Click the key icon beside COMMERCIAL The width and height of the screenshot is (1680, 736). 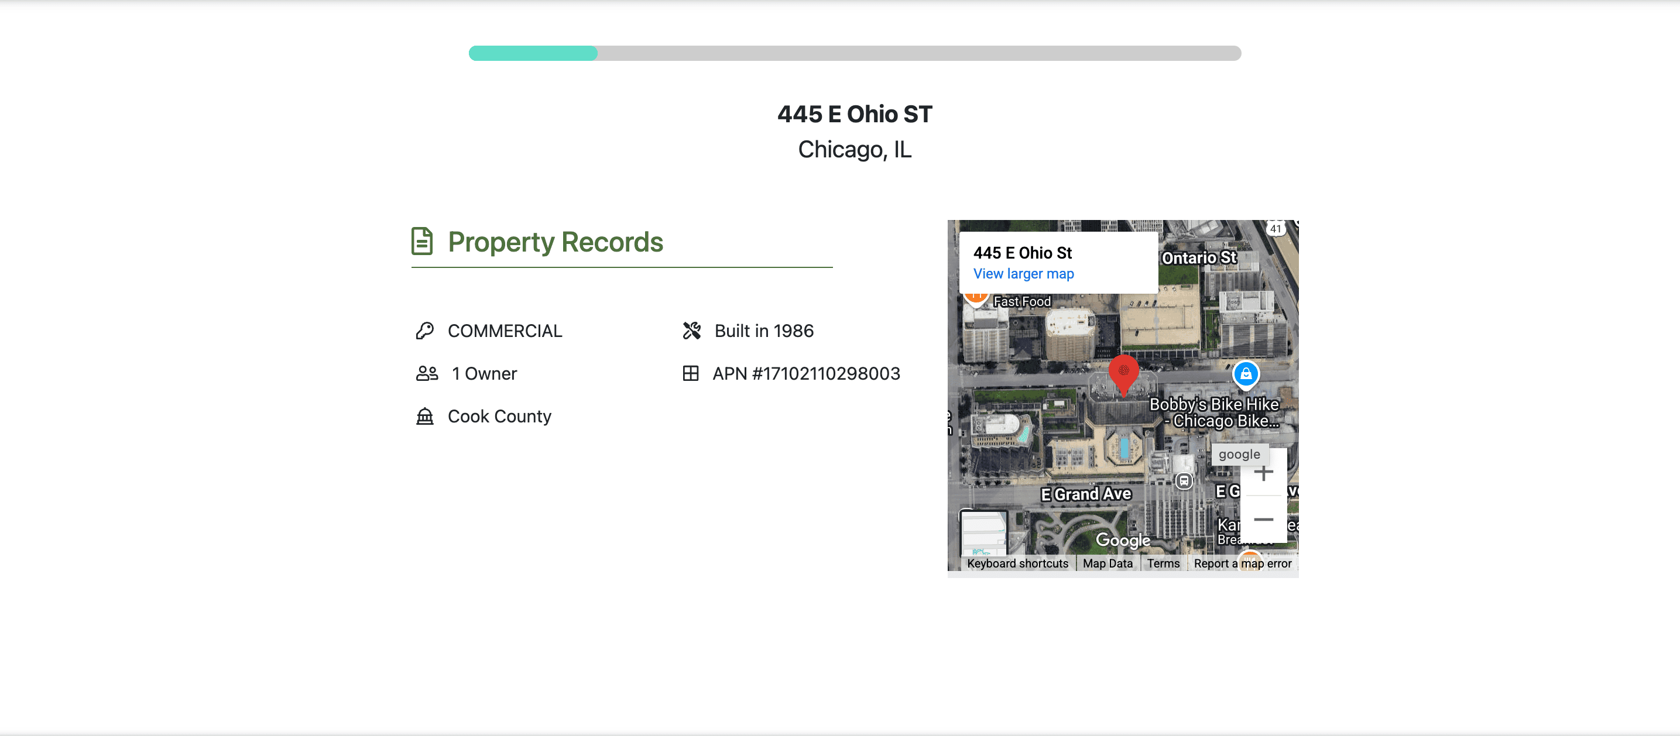[424, 331]
